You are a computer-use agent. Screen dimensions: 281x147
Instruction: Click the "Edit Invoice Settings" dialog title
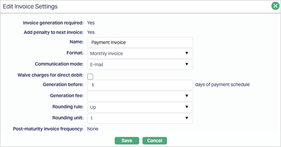[30, 6]
